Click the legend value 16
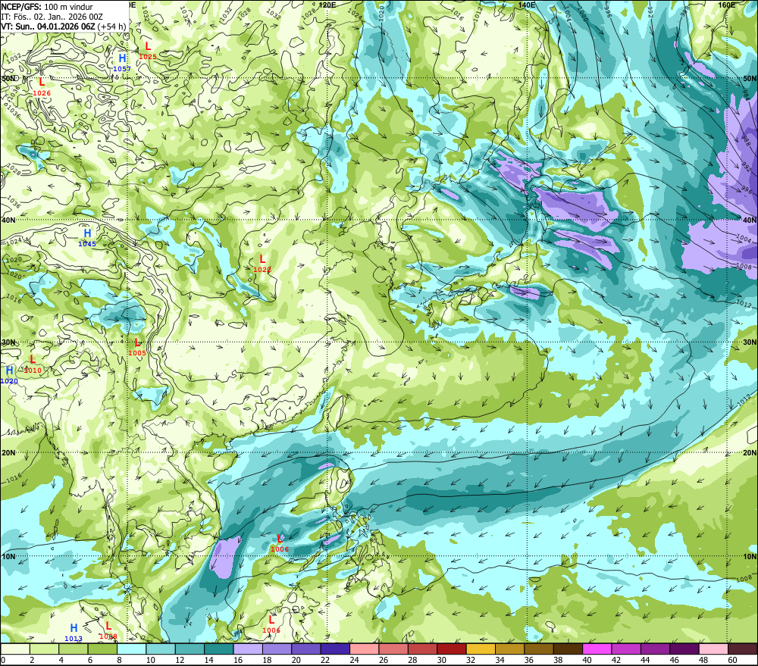Screen dimensions: 758x666 tap(238, 660)
